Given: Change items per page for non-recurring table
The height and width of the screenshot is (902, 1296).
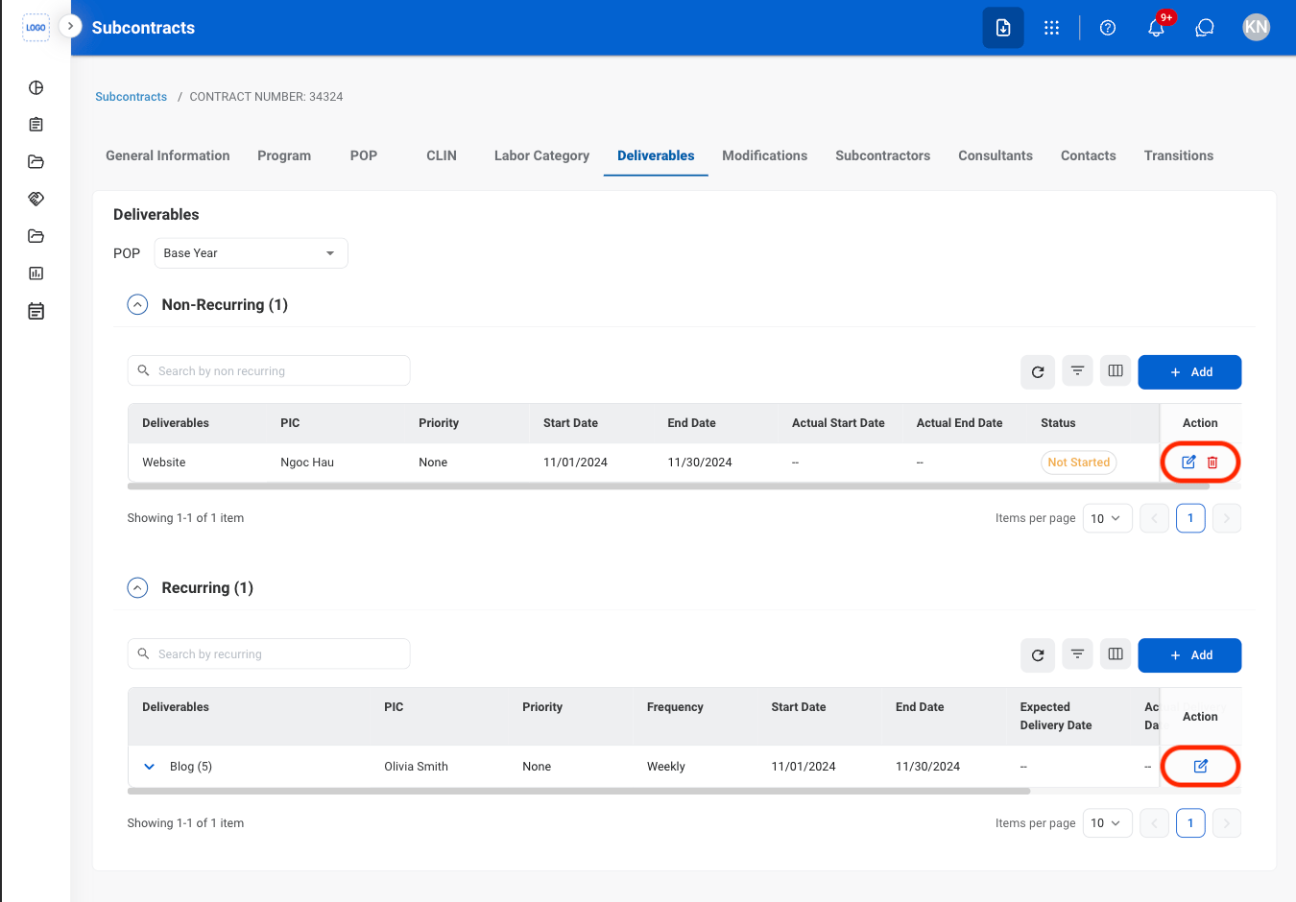Looking at the screenshot, I should point(1107,518).
